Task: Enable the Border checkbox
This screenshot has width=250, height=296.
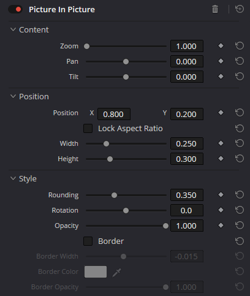Action: [88, 241]
